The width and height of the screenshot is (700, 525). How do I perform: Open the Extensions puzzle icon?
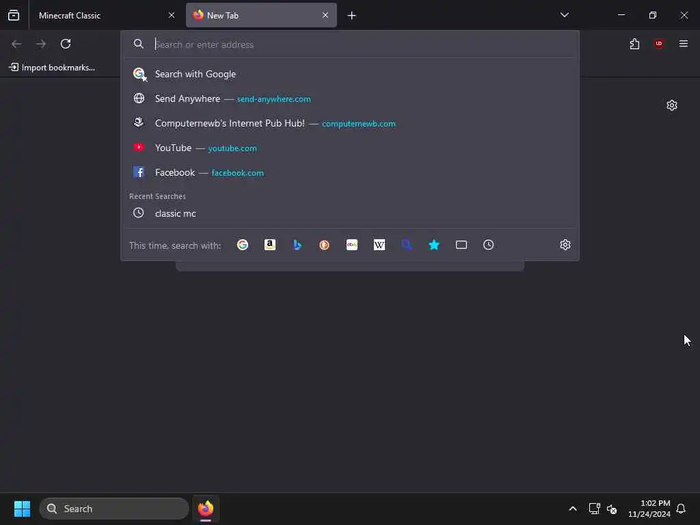pos(634,44)
